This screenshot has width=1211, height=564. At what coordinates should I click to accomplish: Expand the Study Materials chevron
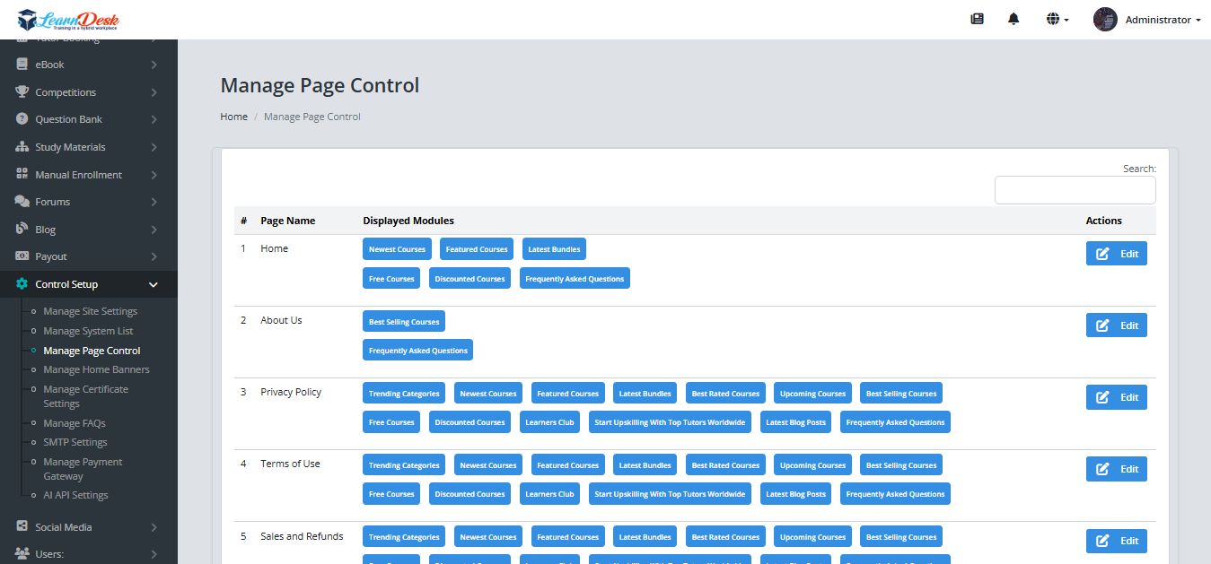click(x=154, y=147)
